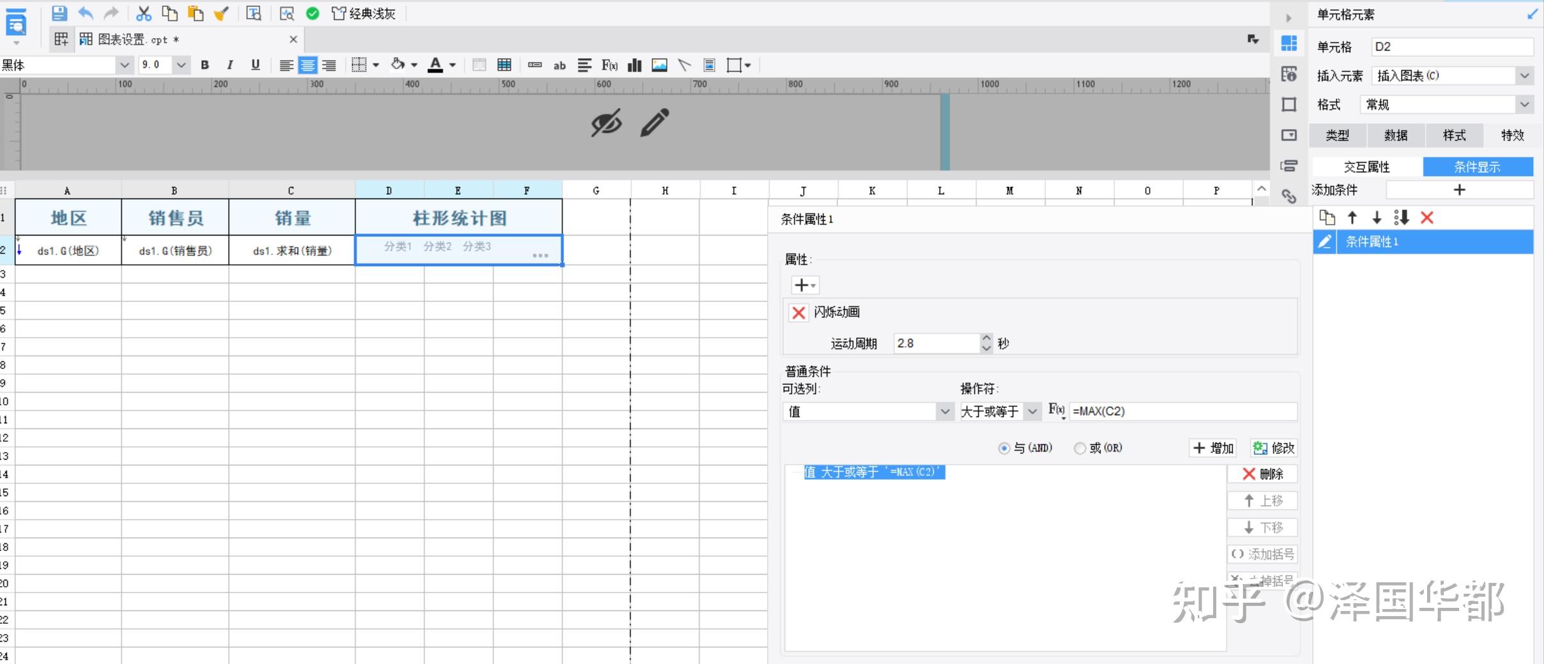
Task: Undo the last action
Action: (x=86, y=13)
